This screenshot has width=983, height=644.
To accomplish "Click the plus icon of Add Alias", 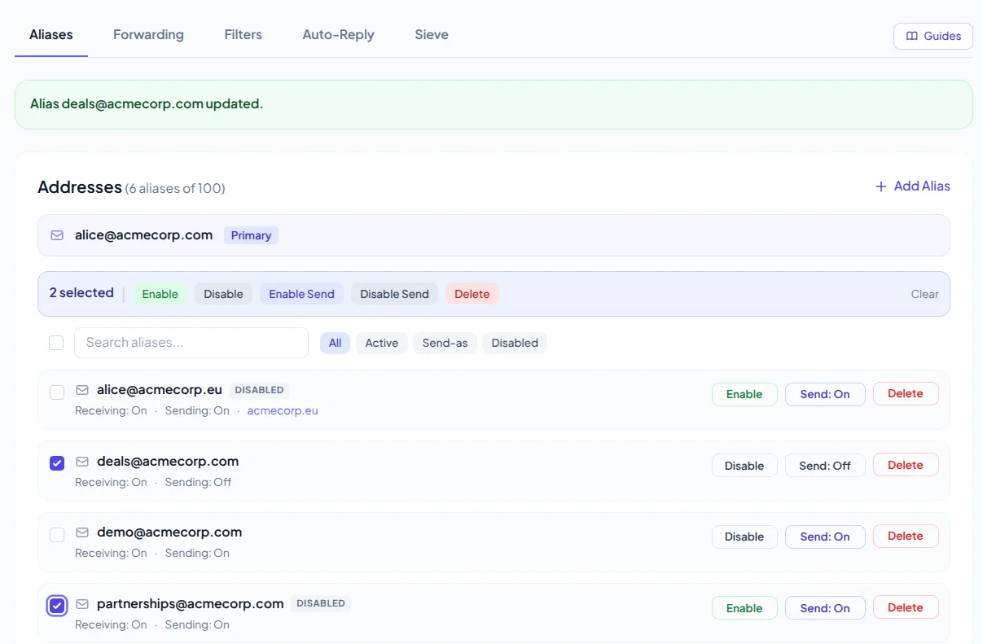I will [880, 186].
